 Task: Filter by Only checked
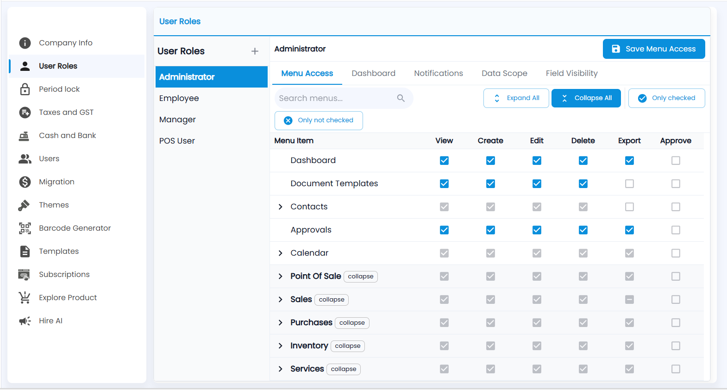tap(667, 98)
